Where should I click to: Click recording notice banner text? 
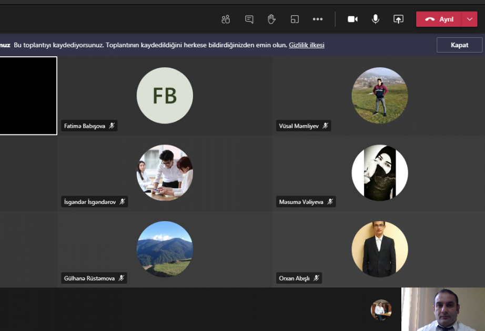[x=150, y=45]
